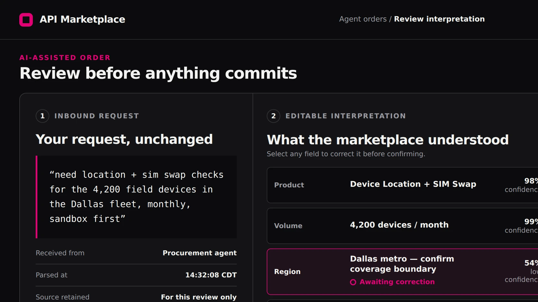Click the quoted inbound request text block

(x=136, y=197)
